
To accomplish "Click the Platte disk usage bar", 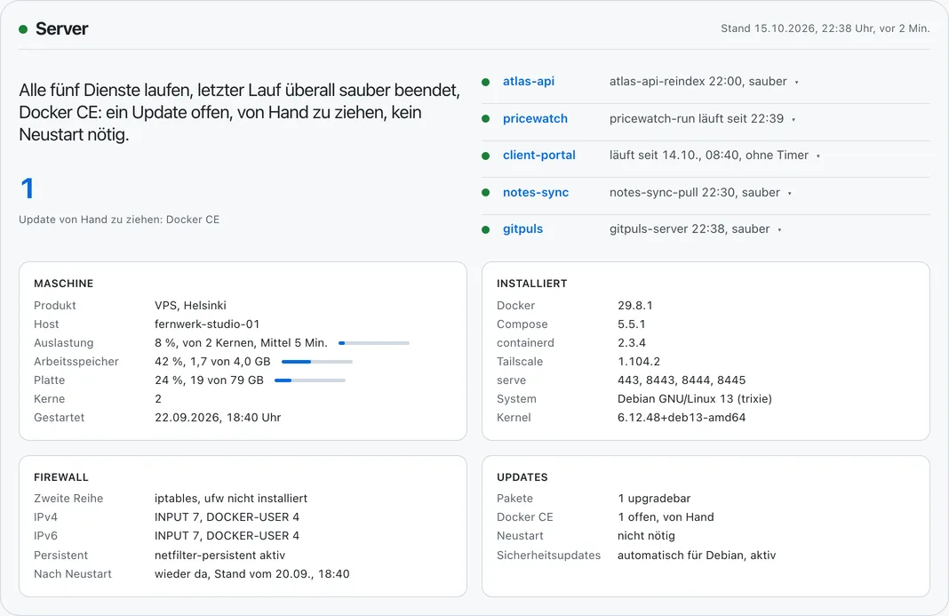I will (x=310, y=380).
